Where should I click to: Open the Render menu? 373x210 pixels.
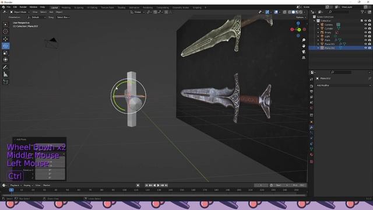23,7
